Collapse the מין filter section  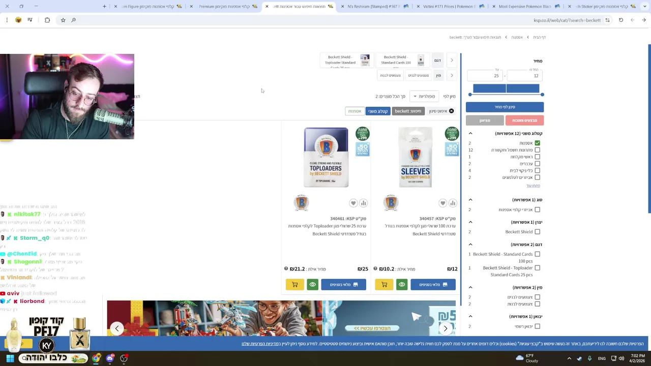[x=470, y=287]
